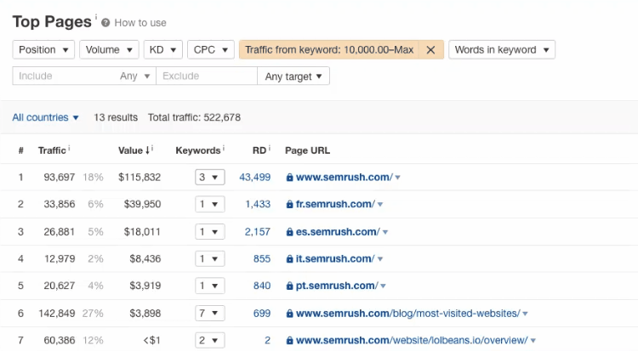Open the blog/most-visited-websites page URL
This screenshot has height=351, width=638.
pyautogui.click(x=408, y=313)
